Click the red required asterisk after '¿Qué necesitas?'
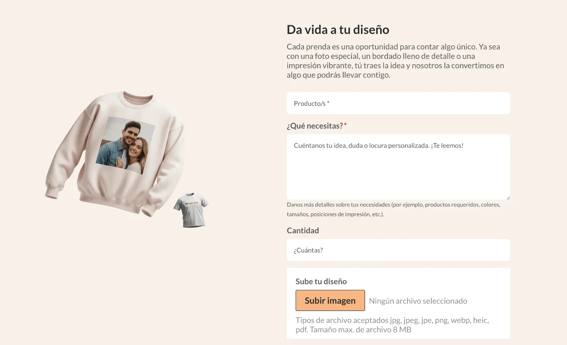This screenshot has height=345, width=567. [x=345, y=125]
